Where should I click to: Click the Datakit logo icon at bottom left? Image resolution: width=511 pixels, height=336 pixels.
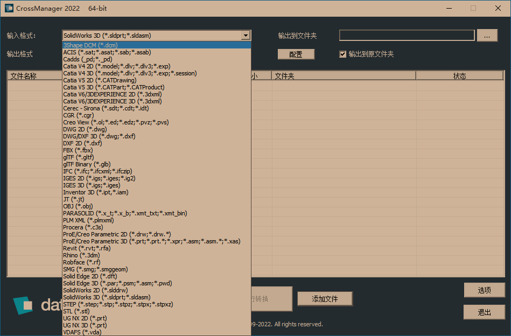tap(23, 305)
